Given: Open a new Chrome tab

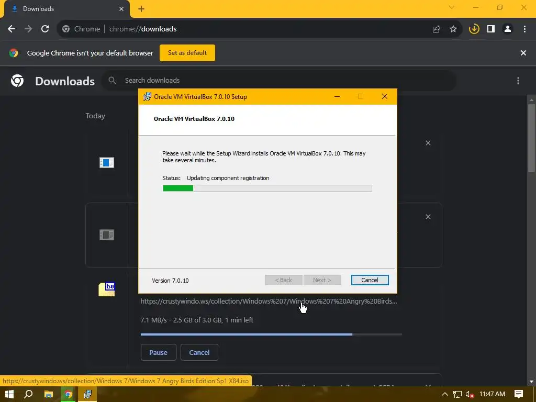Looking at the screenshot, I should 141,9.
